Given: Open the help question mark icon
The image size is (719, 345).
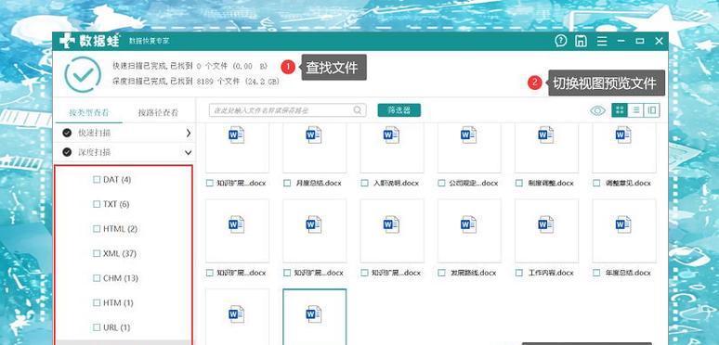Looking at the screenshot, I should [560, 41].
